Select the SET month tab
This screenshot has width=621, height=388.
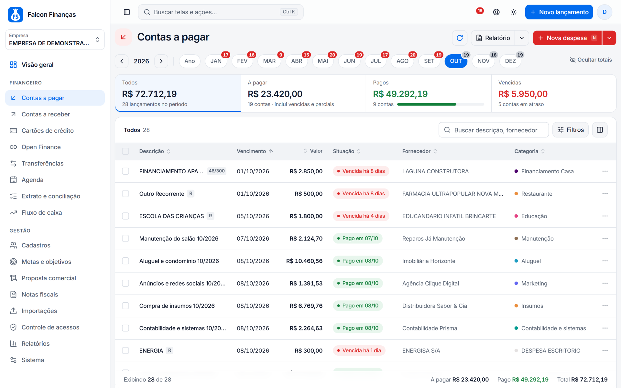[429, 61]
